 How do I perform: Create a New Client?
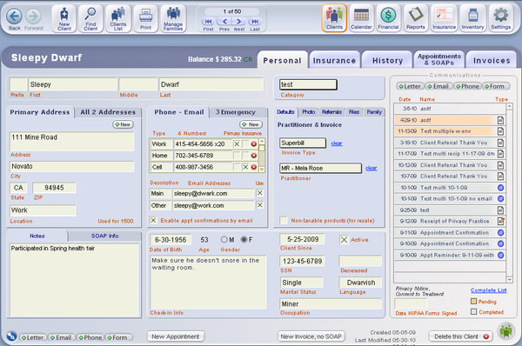click(64, 18)
